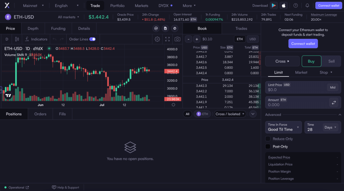The image size is (344, 191).
Task: Open Days time unit dropdown
Action: tap(330, 127)
